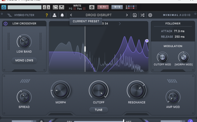Click the Low Crossover title text
The image size is (197, 122).
[x=24, y=23]
